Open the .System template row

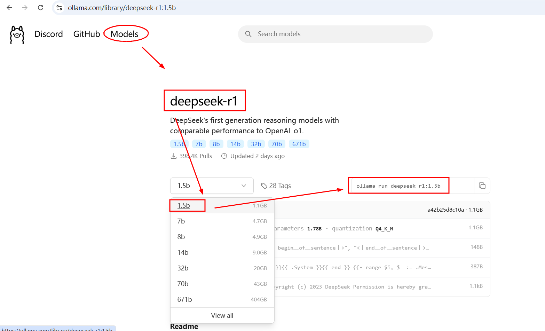382,267
